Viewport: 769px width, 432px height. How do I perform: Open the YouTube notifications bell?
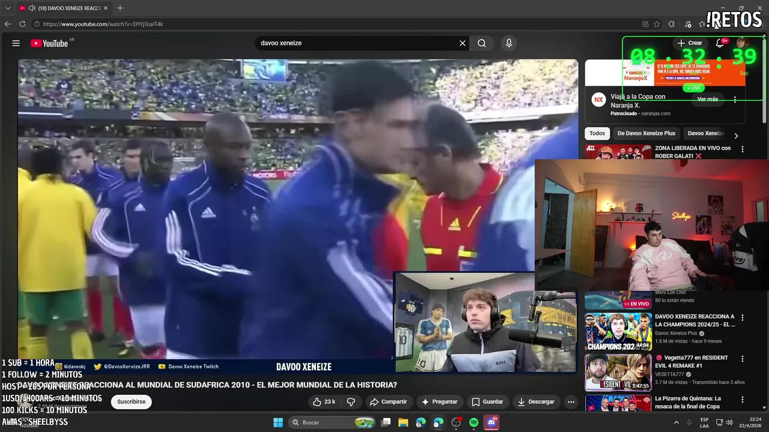point(720,43)
